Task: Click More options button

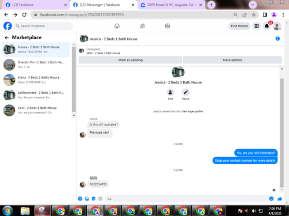Action: coord(232,60)
